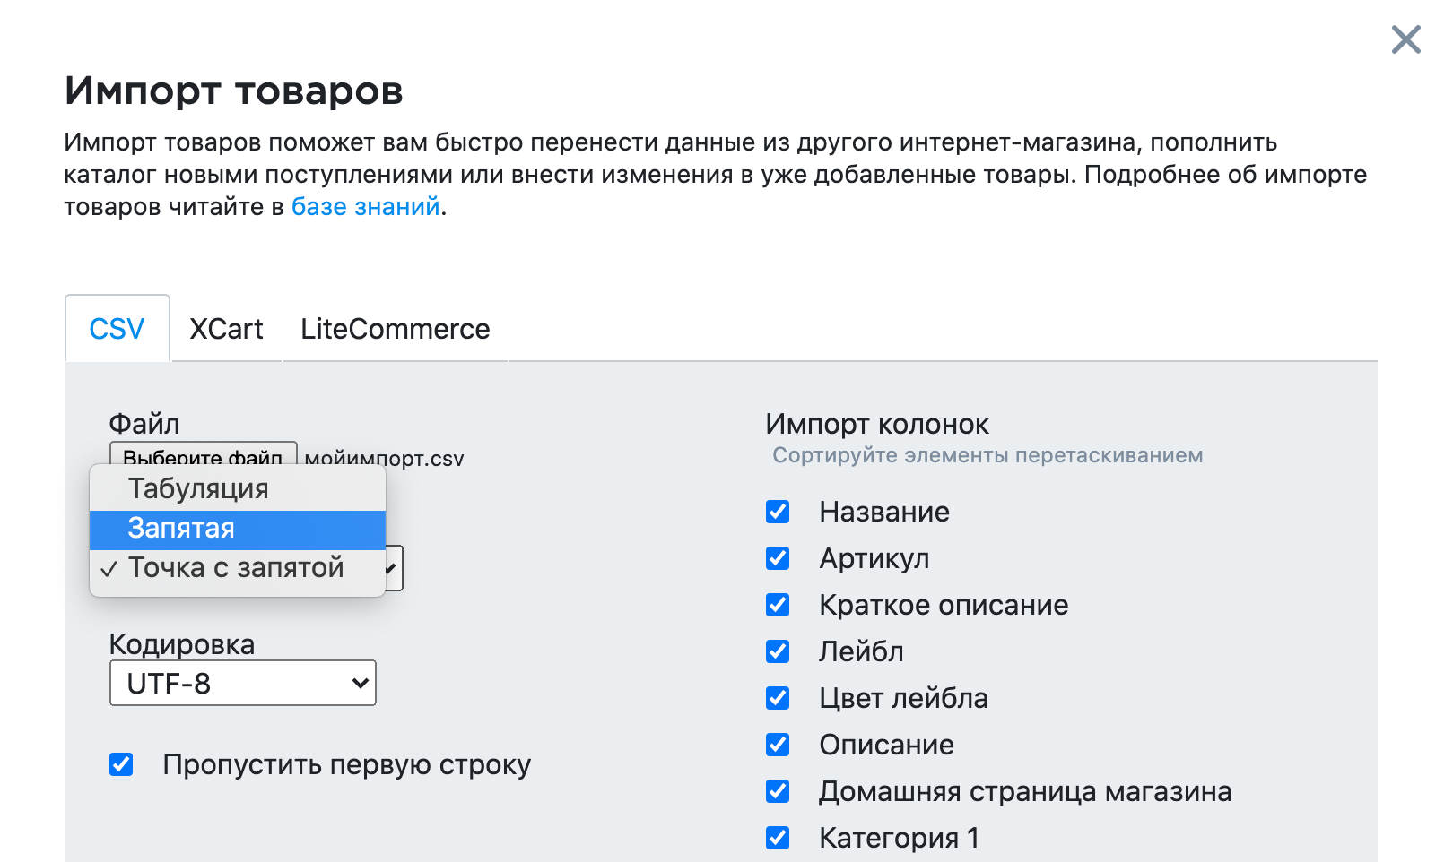Toggle Цвет лейбла column checkbox
This screenshot has width=1444, height=862.
(778, 698)
